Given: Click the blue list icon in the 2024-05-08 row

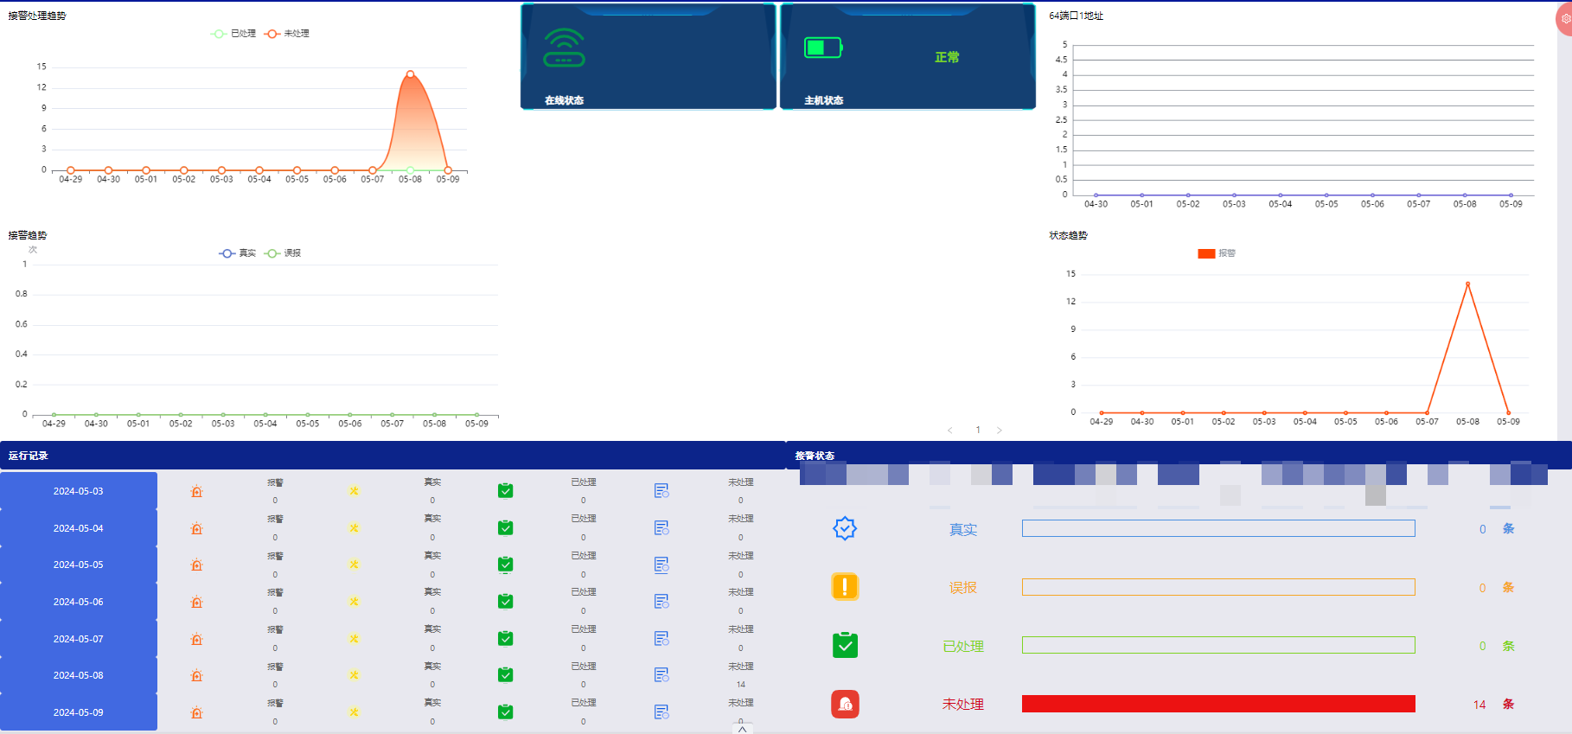Looking at the screenshot, I should 661,675.
